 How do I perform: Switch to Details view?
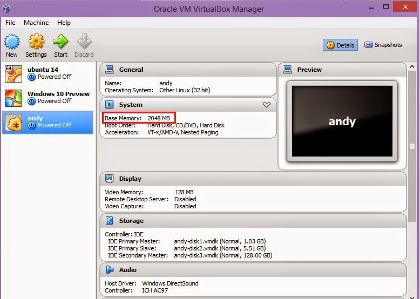pos(340,45)
